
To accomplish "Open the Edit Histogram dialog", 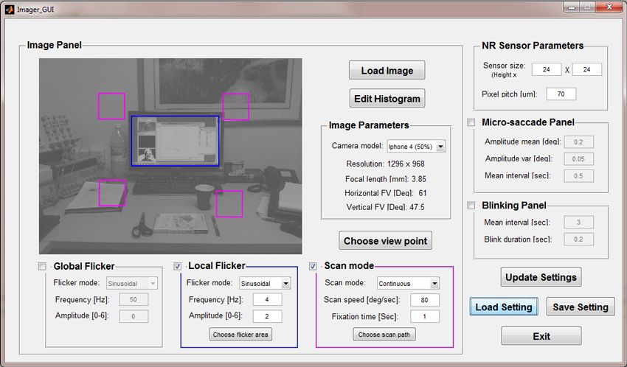I will [387, 99].
